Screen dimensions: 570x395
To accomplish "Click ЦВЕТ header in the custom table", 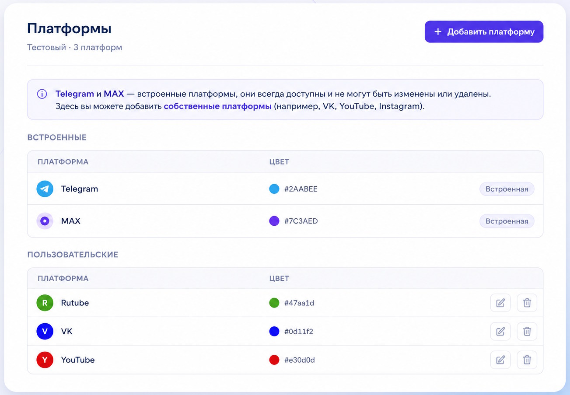I will point(279,278).
